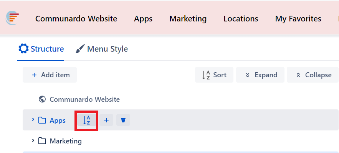This screenshot has height=153, width=339.
Task: Select the Communardo Website root item
Action: point(84,99)
